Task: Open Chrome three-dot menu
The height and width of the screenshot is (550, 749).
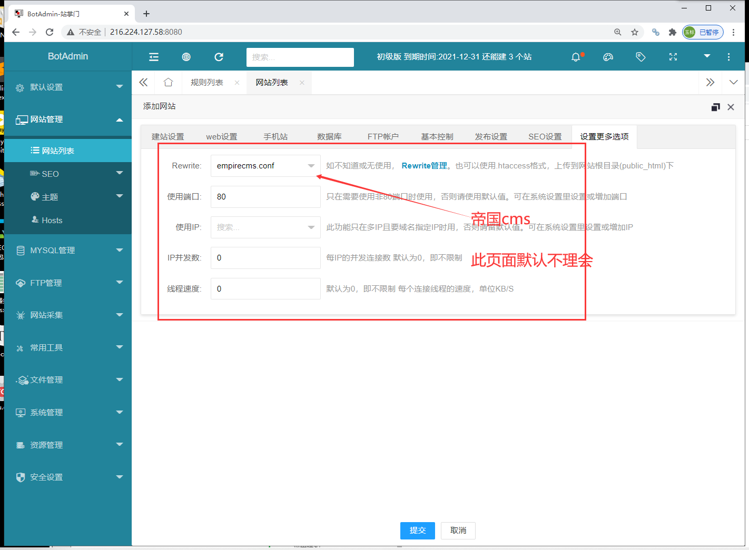Action: point(733,32)
